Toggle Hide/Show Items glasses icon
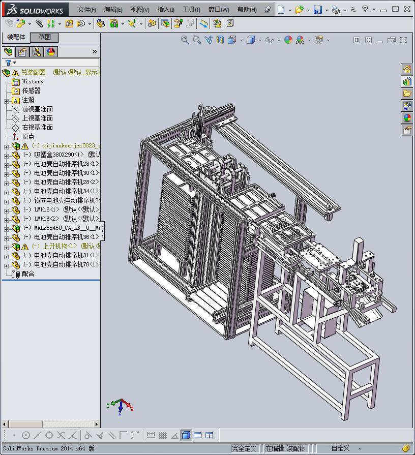This screenshot has width=415, height=455. click(269, 40)
